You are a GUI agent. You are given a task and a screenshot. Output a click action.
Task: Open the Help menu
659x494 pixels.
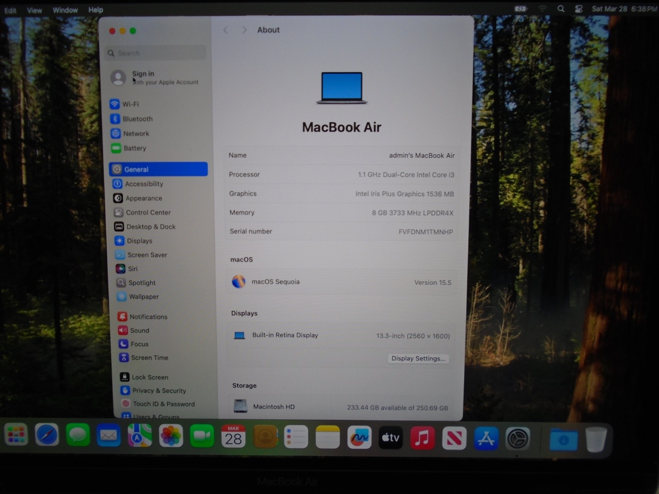click(96, 9)
